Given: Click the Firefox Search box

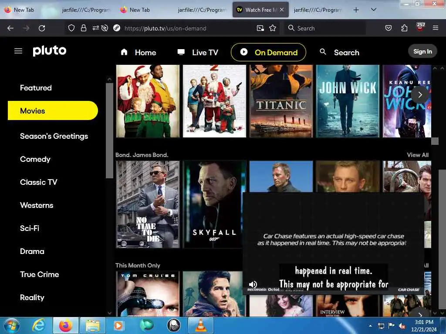Looking at the screenshot, I should pos(325,28).
